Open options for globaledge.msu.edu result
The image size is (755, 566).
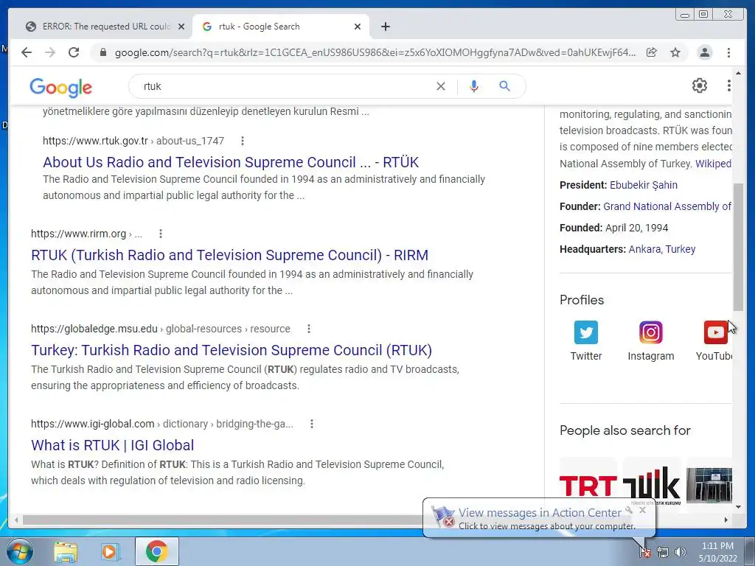point(309,329)
